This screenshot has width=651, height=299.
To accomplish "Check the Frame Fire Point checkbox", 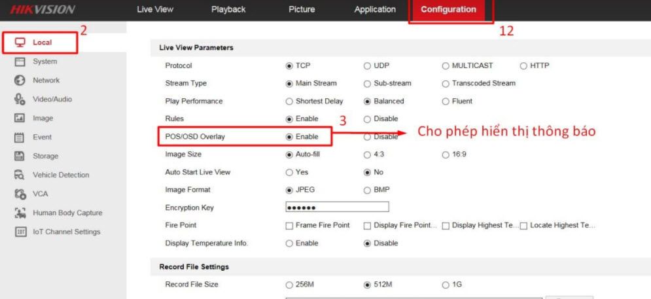I will click(x=289, y=226).
